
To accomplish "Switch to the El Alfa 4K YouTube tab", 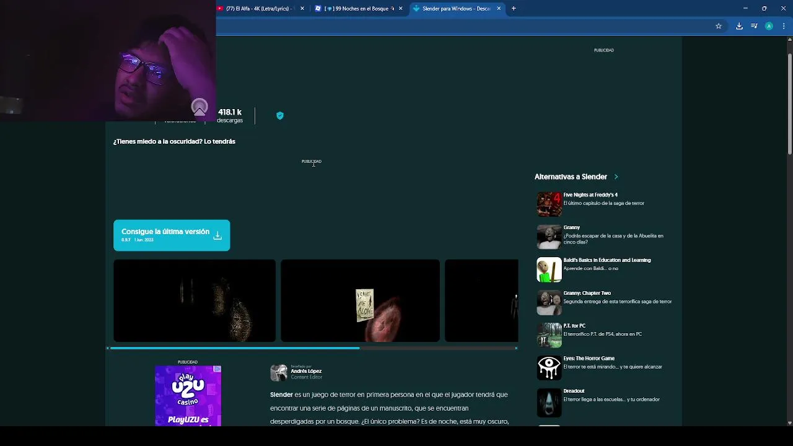I will [x=259, y=9].
